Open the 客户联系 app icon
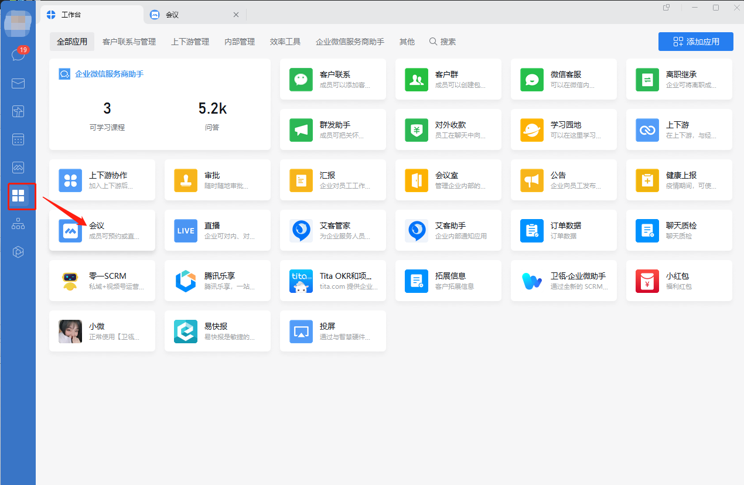The height and width of the screenshot is (485, 744). pyautogui.click(x=301, y=80)
